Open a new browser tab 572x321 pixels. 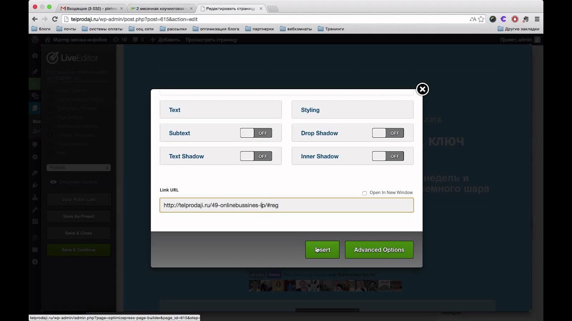273,8
